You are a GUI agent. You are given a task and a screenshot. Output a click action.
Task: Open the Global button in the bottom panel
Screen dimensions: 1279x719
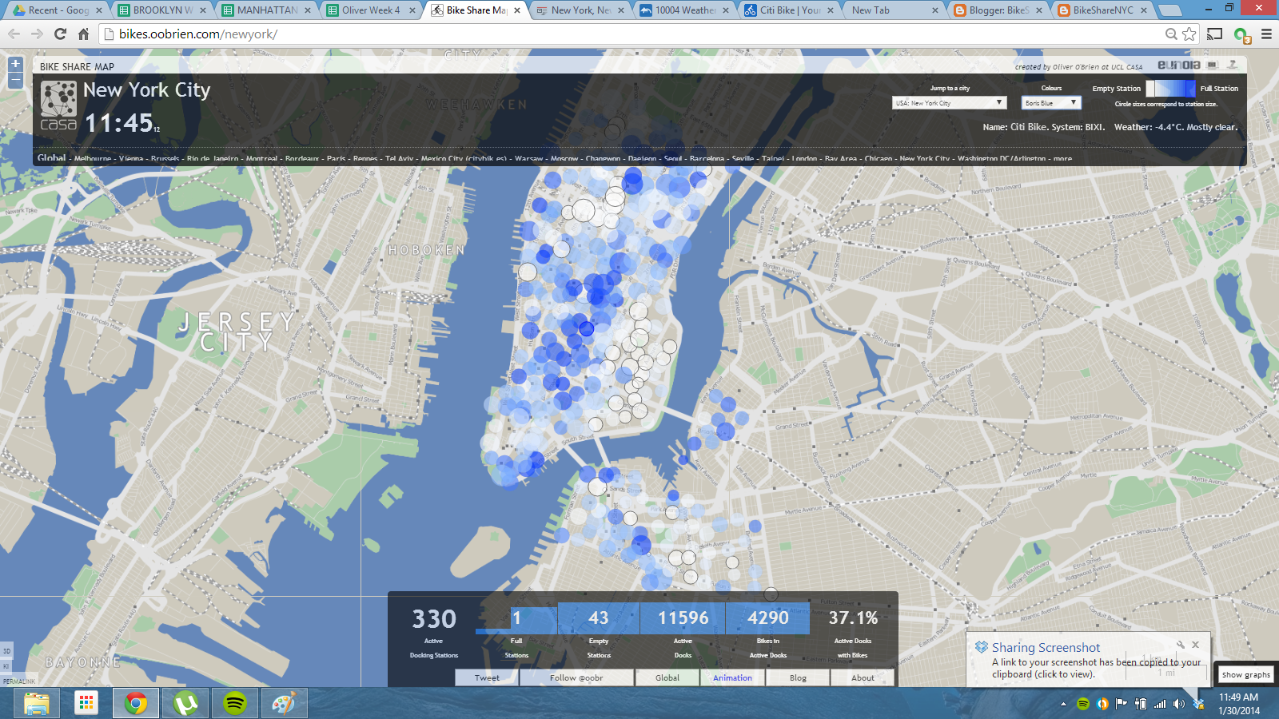tap(667, 677)
